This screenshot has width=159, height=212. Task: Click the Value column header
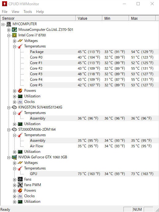89,18
